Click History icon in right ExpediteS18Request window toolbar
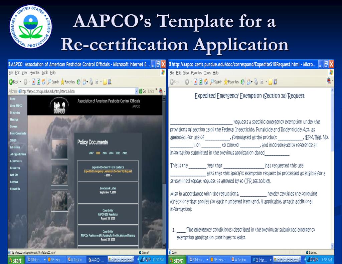 click(x=242, y=82)
